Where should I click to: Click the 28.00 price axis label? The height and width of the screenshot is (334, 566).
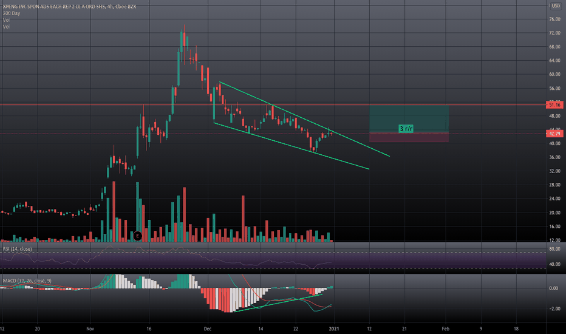click(x=554, y=185)
